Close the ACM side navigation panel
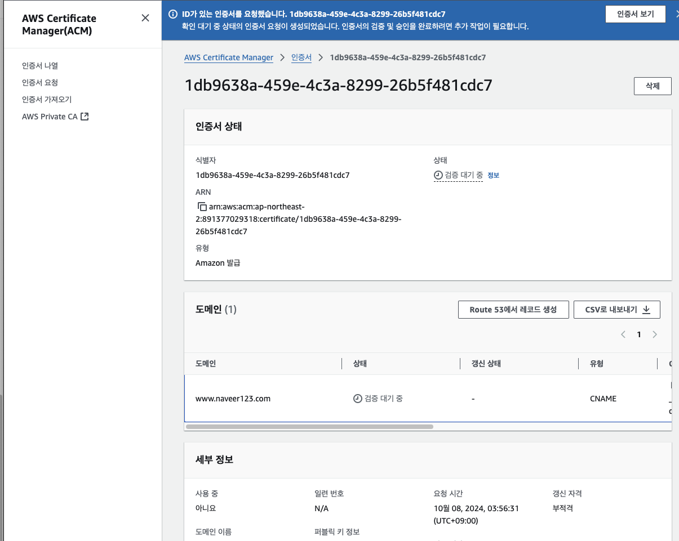 pos(145,18)
